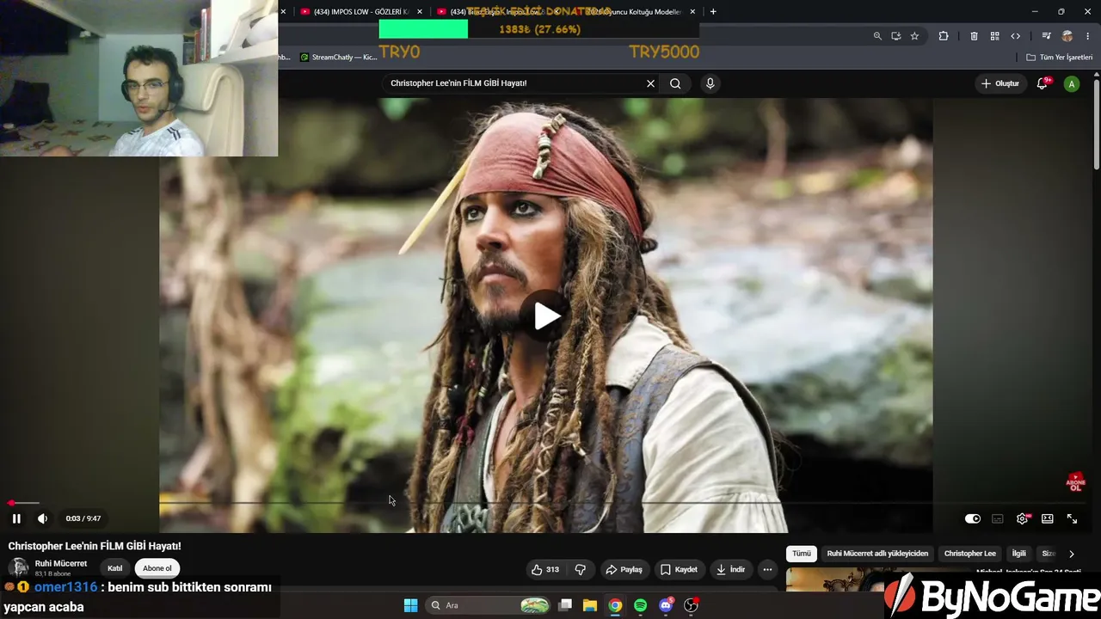
Task: Toggle the autoplay switch in the player
Action: tap(973, 518)
